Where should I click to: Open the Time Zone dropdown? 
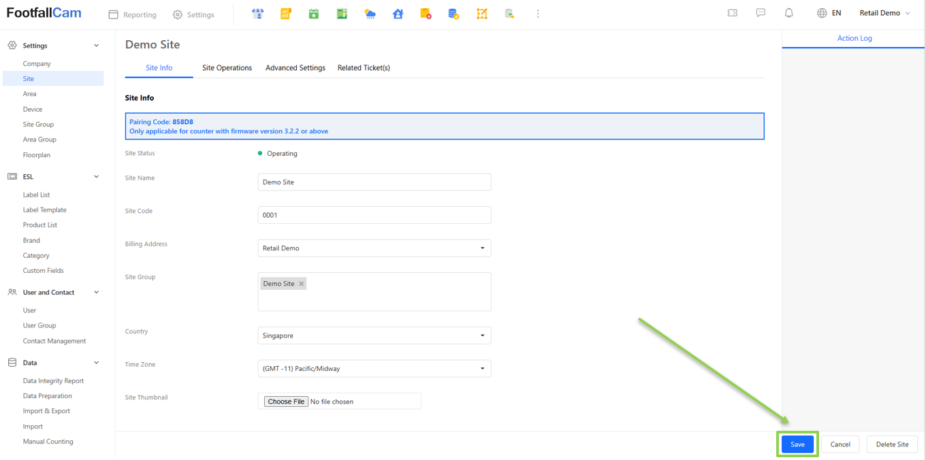[x=374, y=369]
